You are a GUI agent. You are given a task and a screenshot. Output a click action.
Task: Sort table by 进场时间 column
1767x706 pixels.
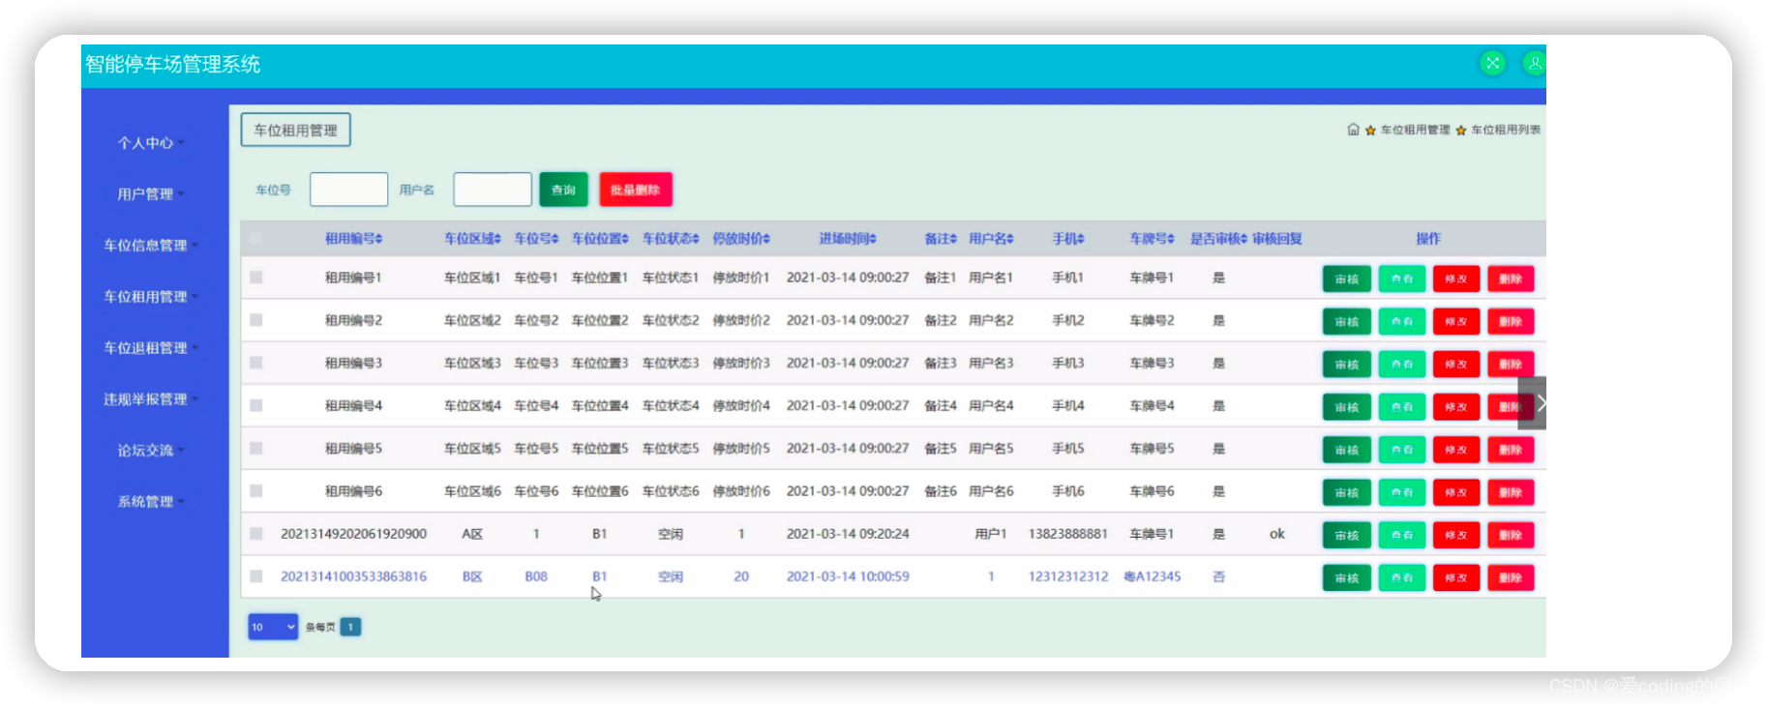[x=848, y=239]
